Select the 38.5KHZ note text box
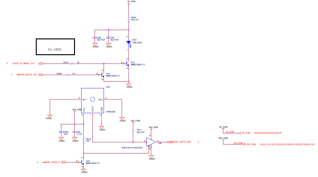 coord(55,47)
